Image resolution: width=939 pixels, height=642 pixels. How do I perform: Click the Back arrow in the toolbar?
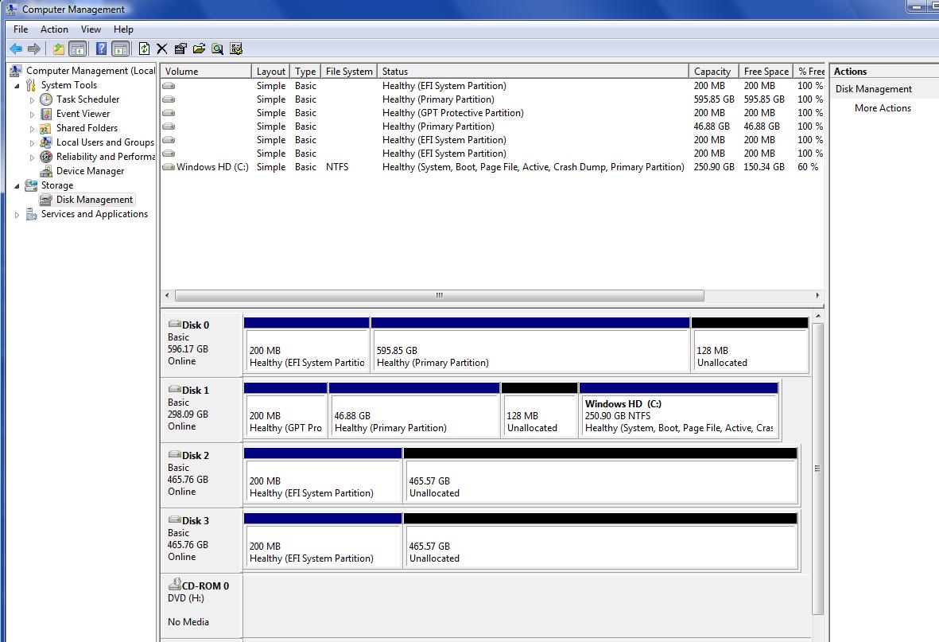click(15, 49)
